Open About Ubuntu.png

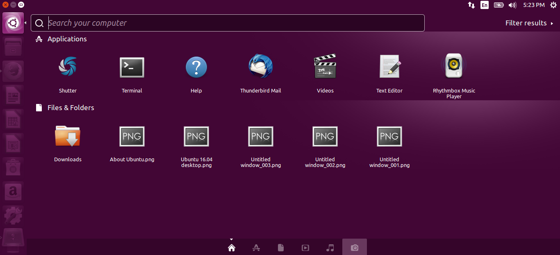[x=132, y=136]
